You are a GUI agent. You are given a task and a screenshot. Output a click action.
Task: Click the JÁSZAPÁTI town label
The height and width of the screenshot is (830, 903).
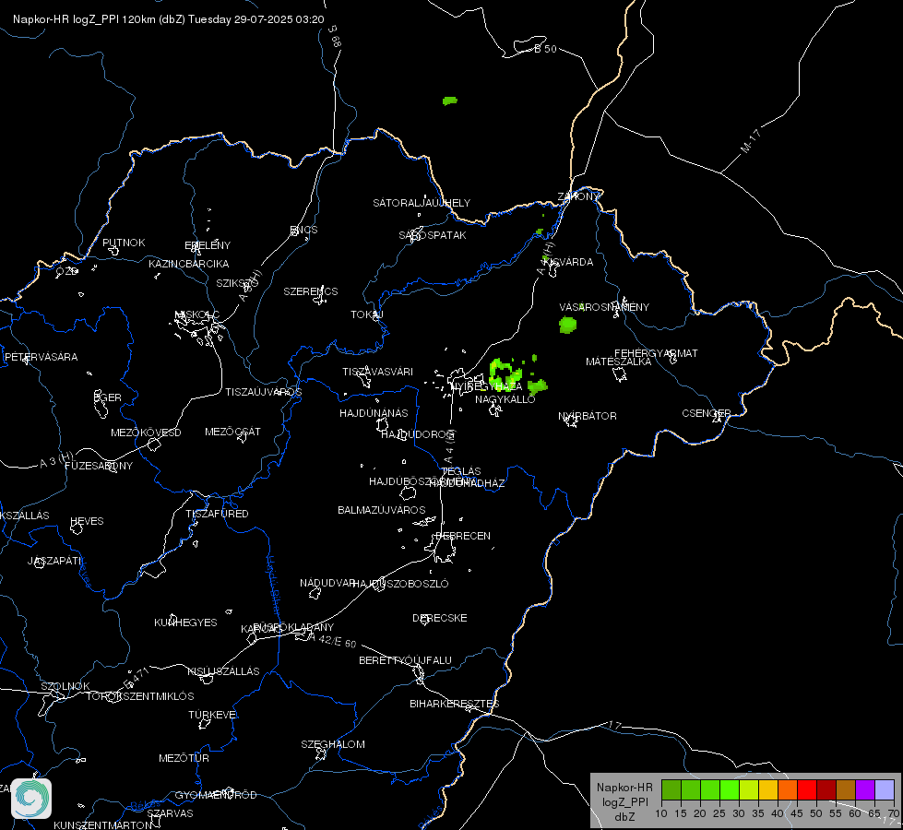(x=54, y=561)
